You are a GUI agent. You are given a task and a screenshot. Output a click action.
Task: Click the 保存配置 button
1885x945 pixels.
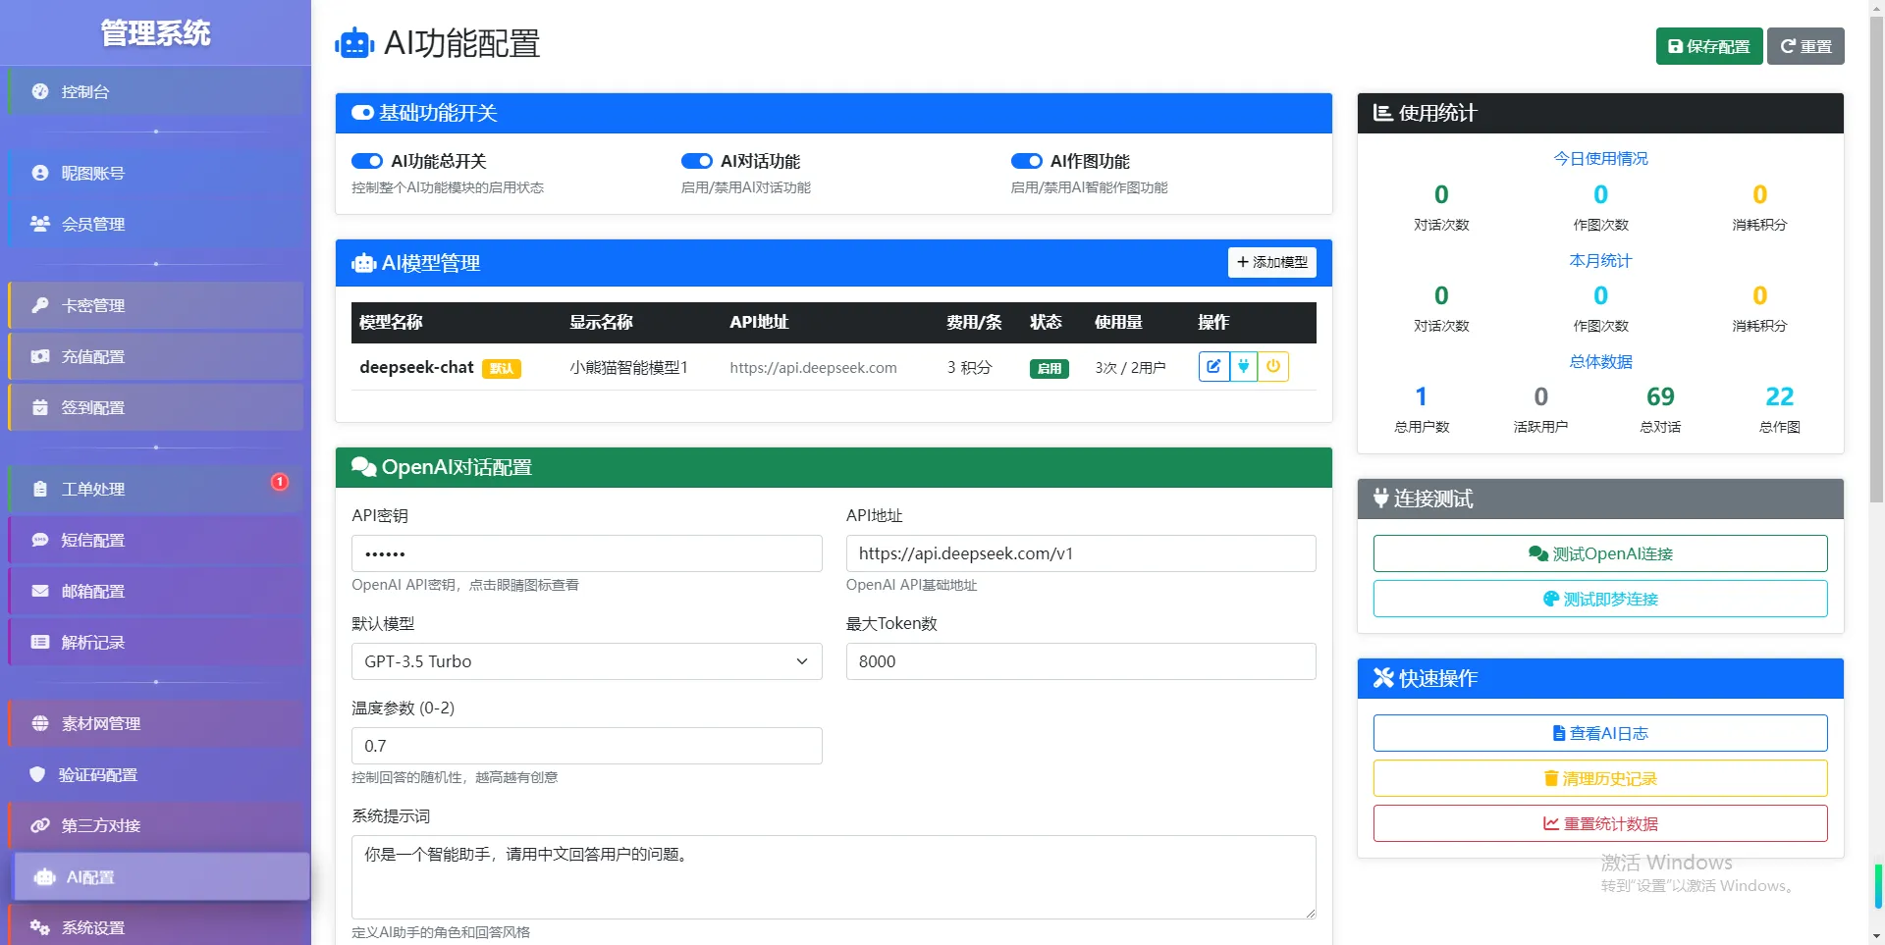click(1708, 45)
